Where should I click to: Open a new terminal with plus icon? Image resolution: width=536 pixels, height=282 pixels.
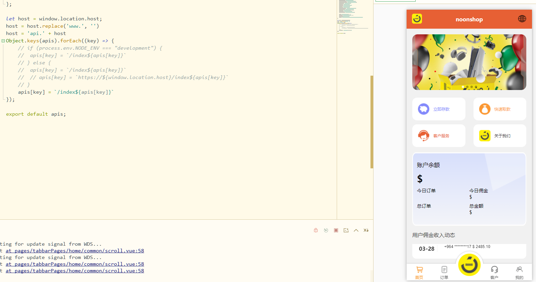pyautogui.click(x=346, y=230)
